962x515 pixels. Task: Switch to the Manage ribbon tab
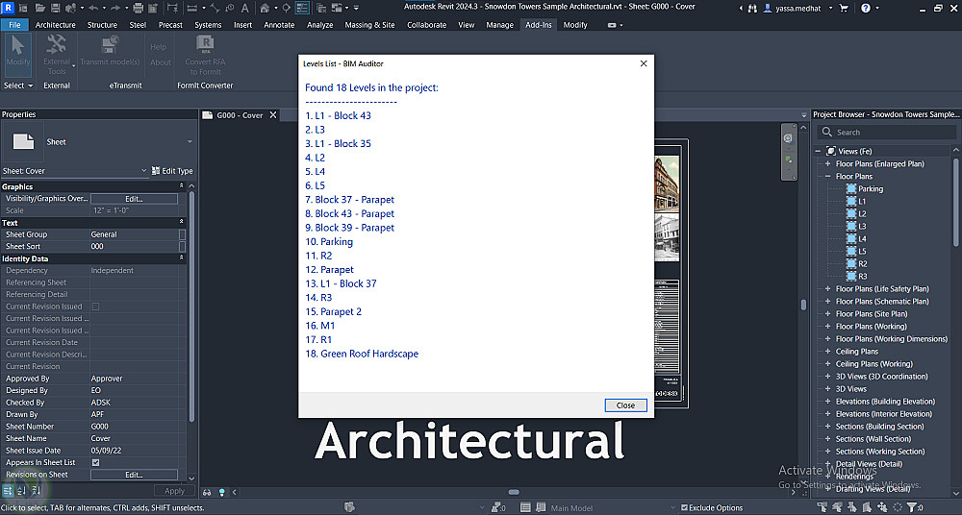pyautogui.click(x=499, y=25)
